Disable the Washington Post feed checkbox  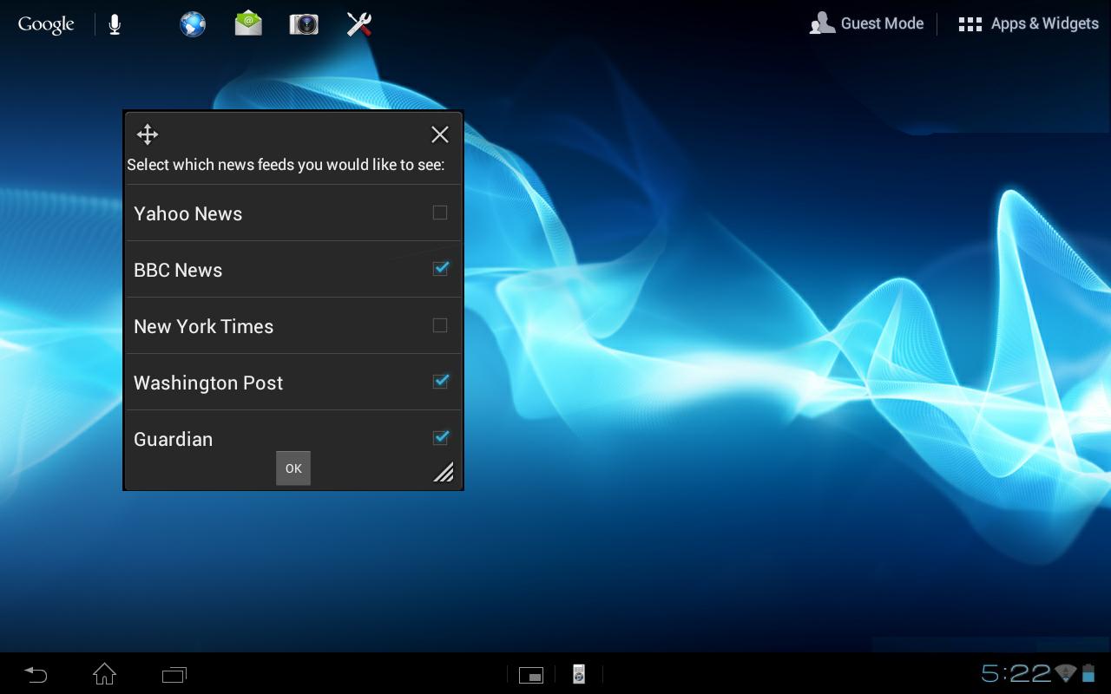(440, 382)
